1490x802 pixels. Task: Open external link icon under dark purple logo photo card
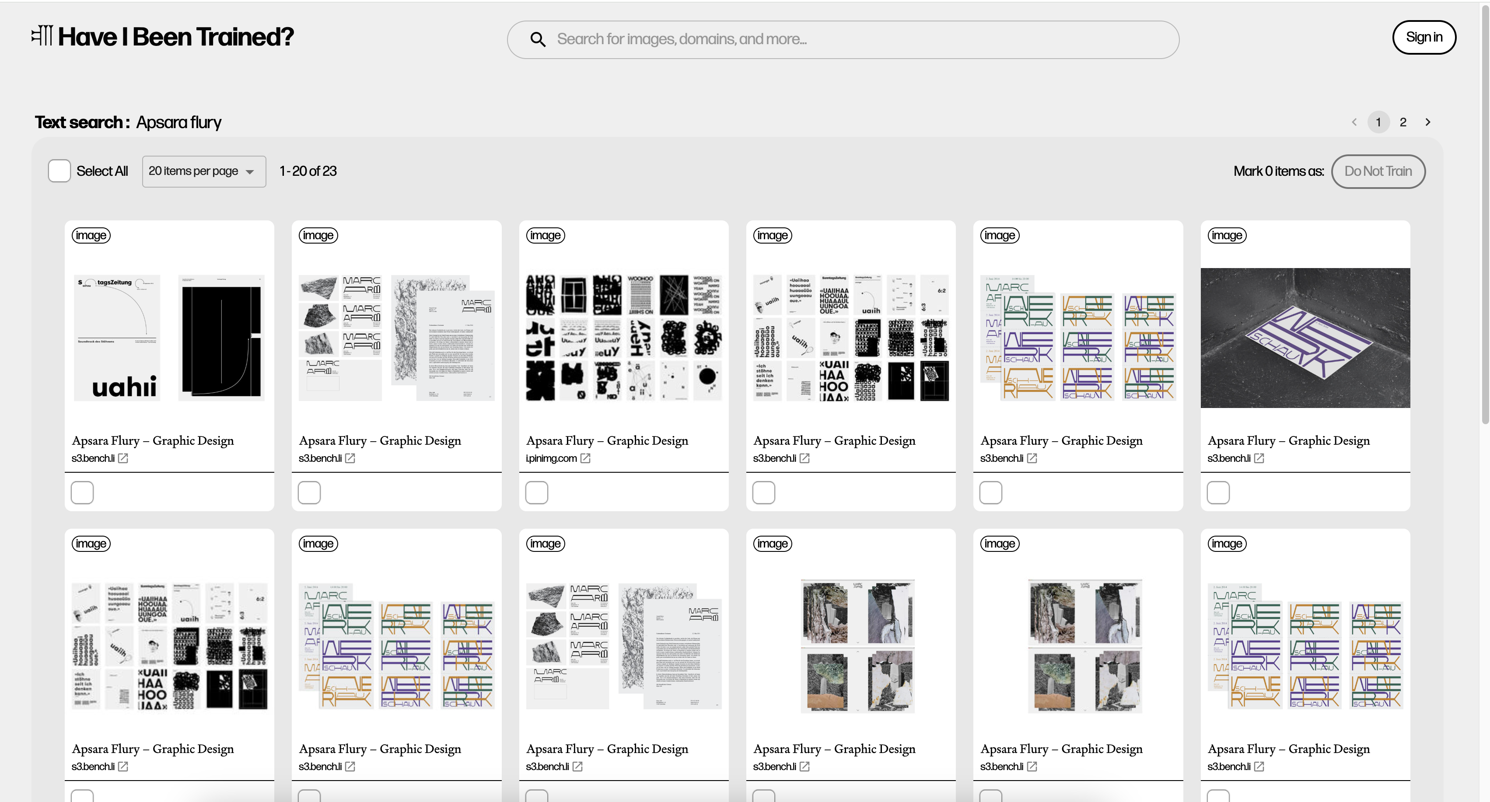click(1259, 458)
